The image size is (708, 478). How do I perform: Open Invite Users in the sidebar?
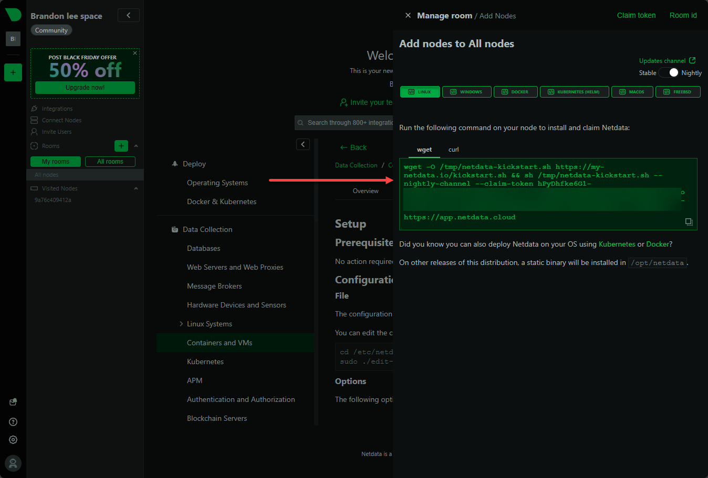57,132
